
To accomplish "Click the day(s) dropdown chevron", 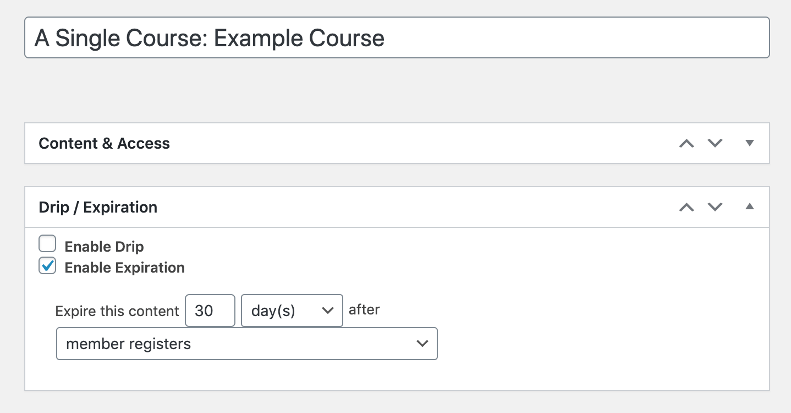I will click(x=328, y=311).
